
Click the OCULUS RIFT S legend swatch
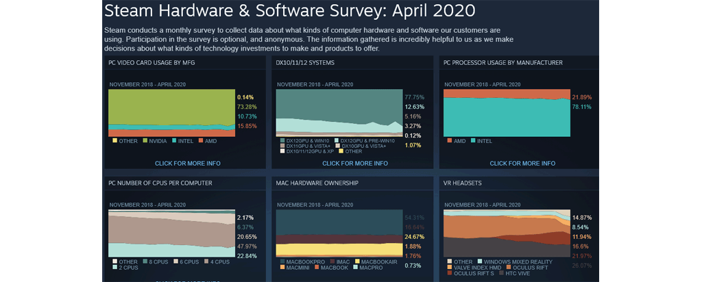[450, 272]
